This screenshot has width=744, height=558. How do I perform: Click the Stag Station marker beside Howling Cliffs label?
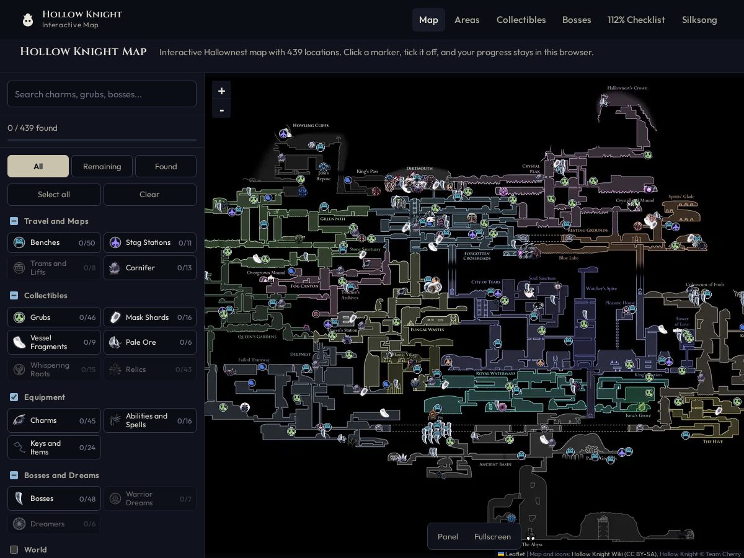(x=285, y=134)
